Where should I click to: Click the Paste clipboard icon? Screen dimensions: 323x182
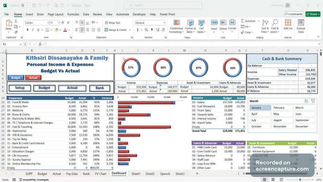coord(9,23)
